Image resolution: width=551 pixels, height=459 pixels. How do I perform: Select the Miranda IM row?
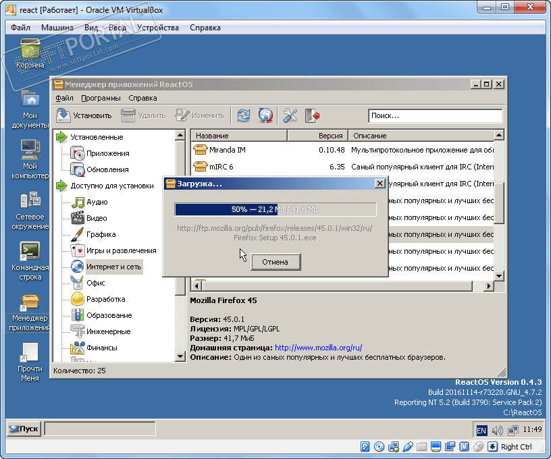click(x=342, y=150)
